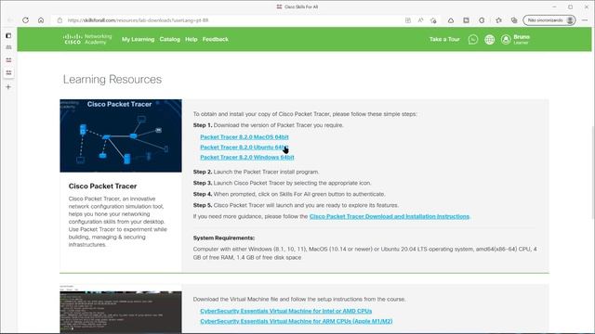Click the Take a Tour link
This screenshot has width=595, height=334.
pos(444,39)
